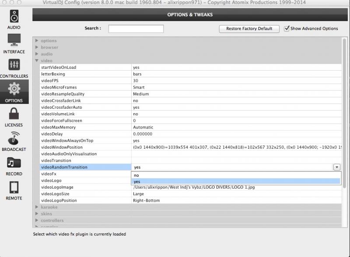Open the Interface monitor icon
The width and height of the screenshot is (350, 257).
point(14,41)
